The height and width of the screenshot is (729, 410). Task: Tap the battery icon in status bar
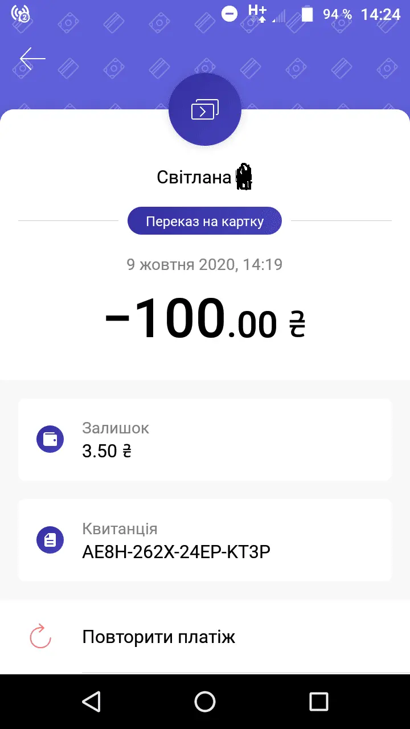307,14
